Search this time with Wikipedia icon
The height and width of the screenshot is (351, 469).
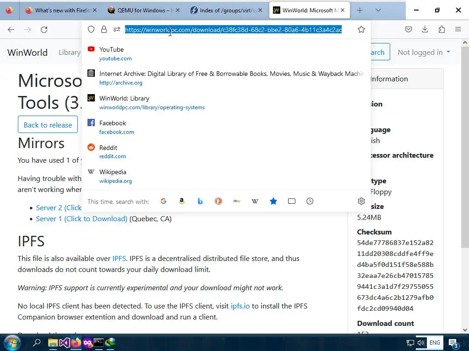[x=255, y=201]
